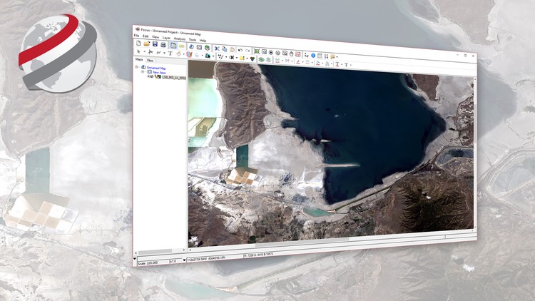Undo last action with the undo arrow
This screenshot has height=301, width=535.
point(240,50)
